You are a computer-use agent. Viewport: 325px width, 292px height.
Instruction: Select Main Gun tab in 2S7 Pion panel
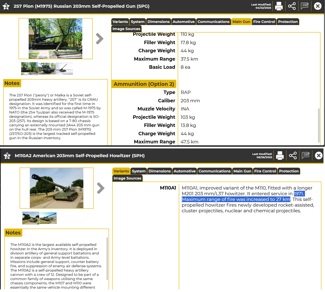(241, 22)
